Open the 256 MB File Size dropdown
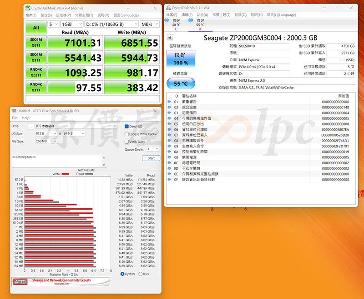The width and height of the screenshot is (364, 299). tap(46, 141)
